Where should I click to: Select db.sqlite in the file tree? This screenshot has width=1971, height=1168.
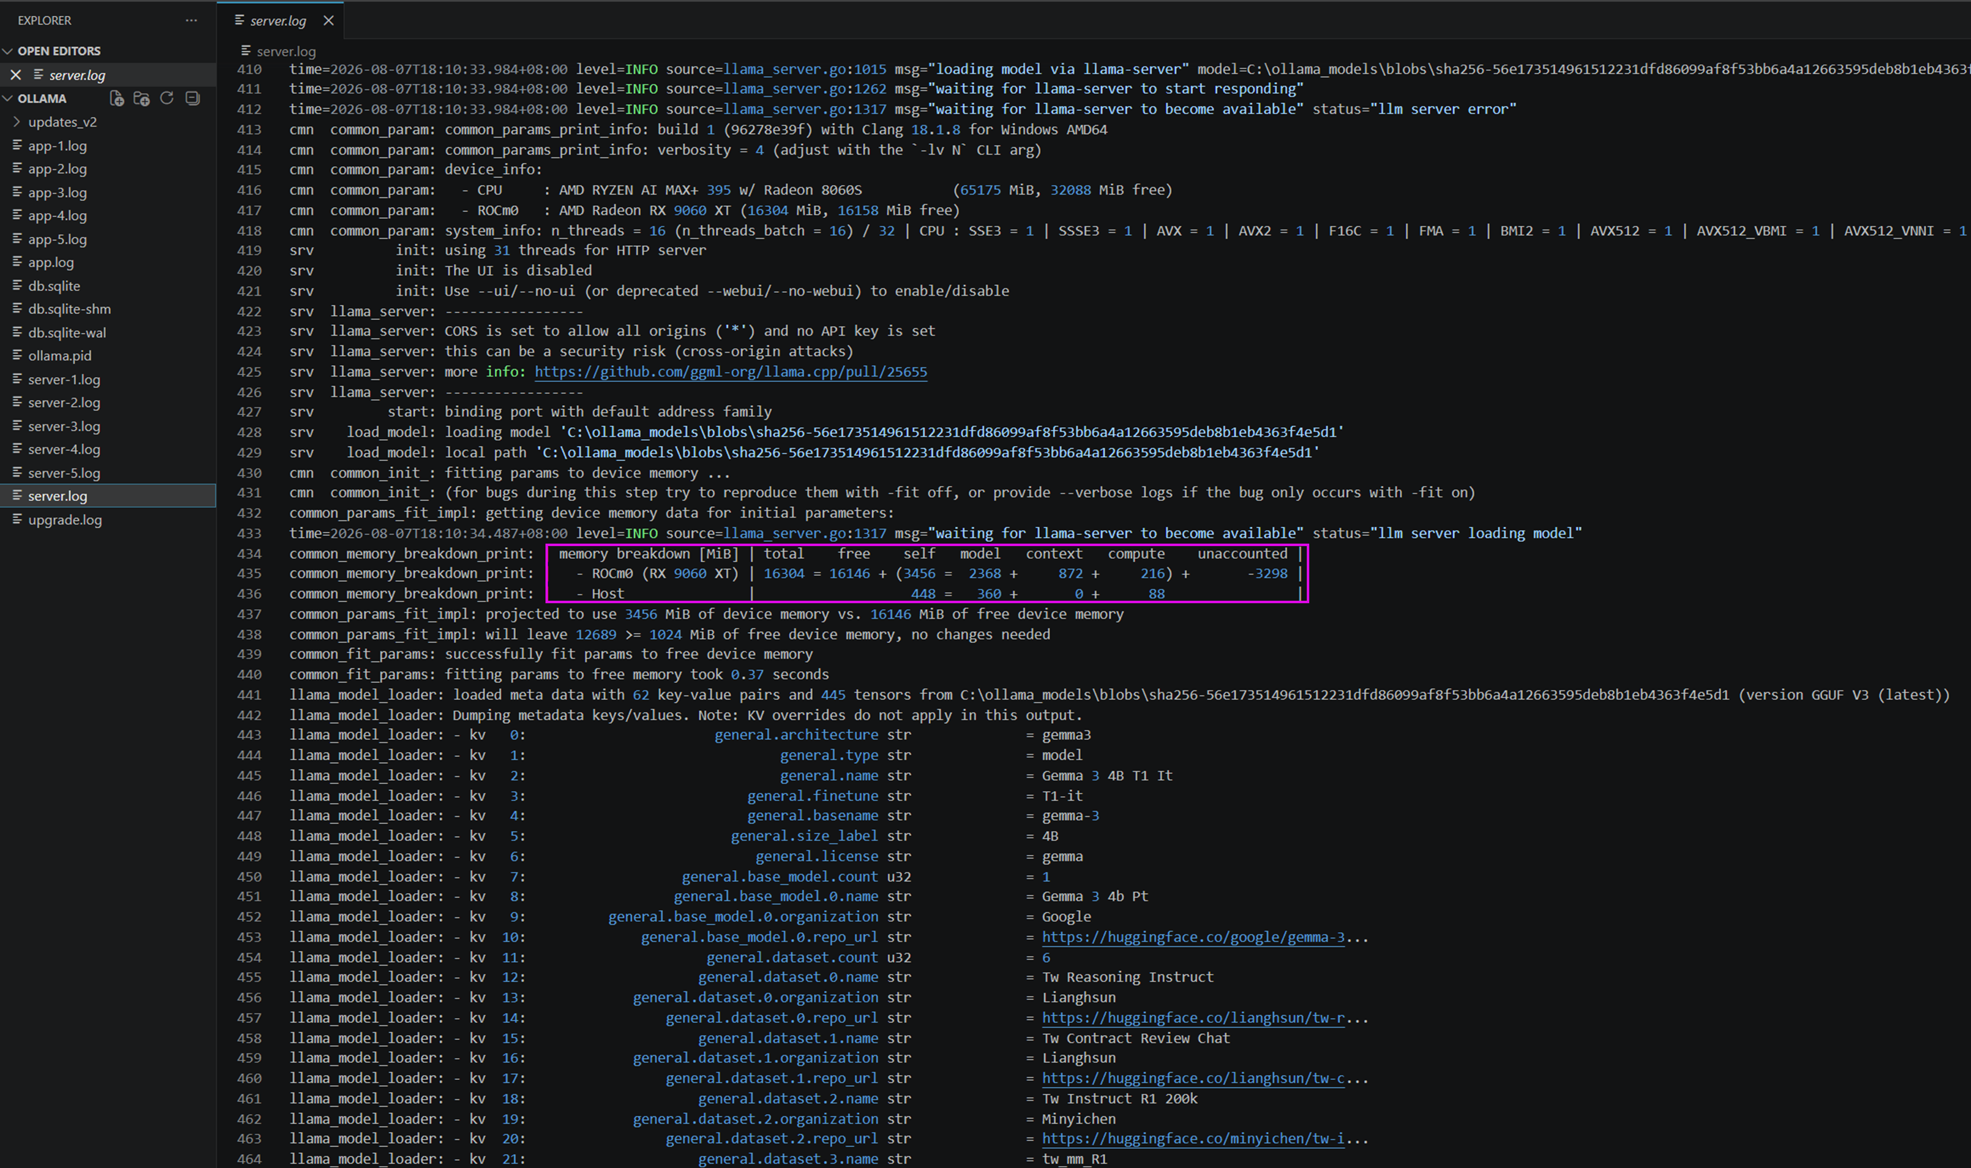click(54, 286)
